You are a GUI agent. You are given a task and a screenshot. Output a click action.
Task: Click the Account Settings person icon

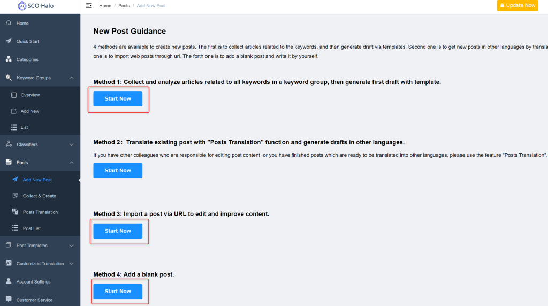tap(9, 281)
